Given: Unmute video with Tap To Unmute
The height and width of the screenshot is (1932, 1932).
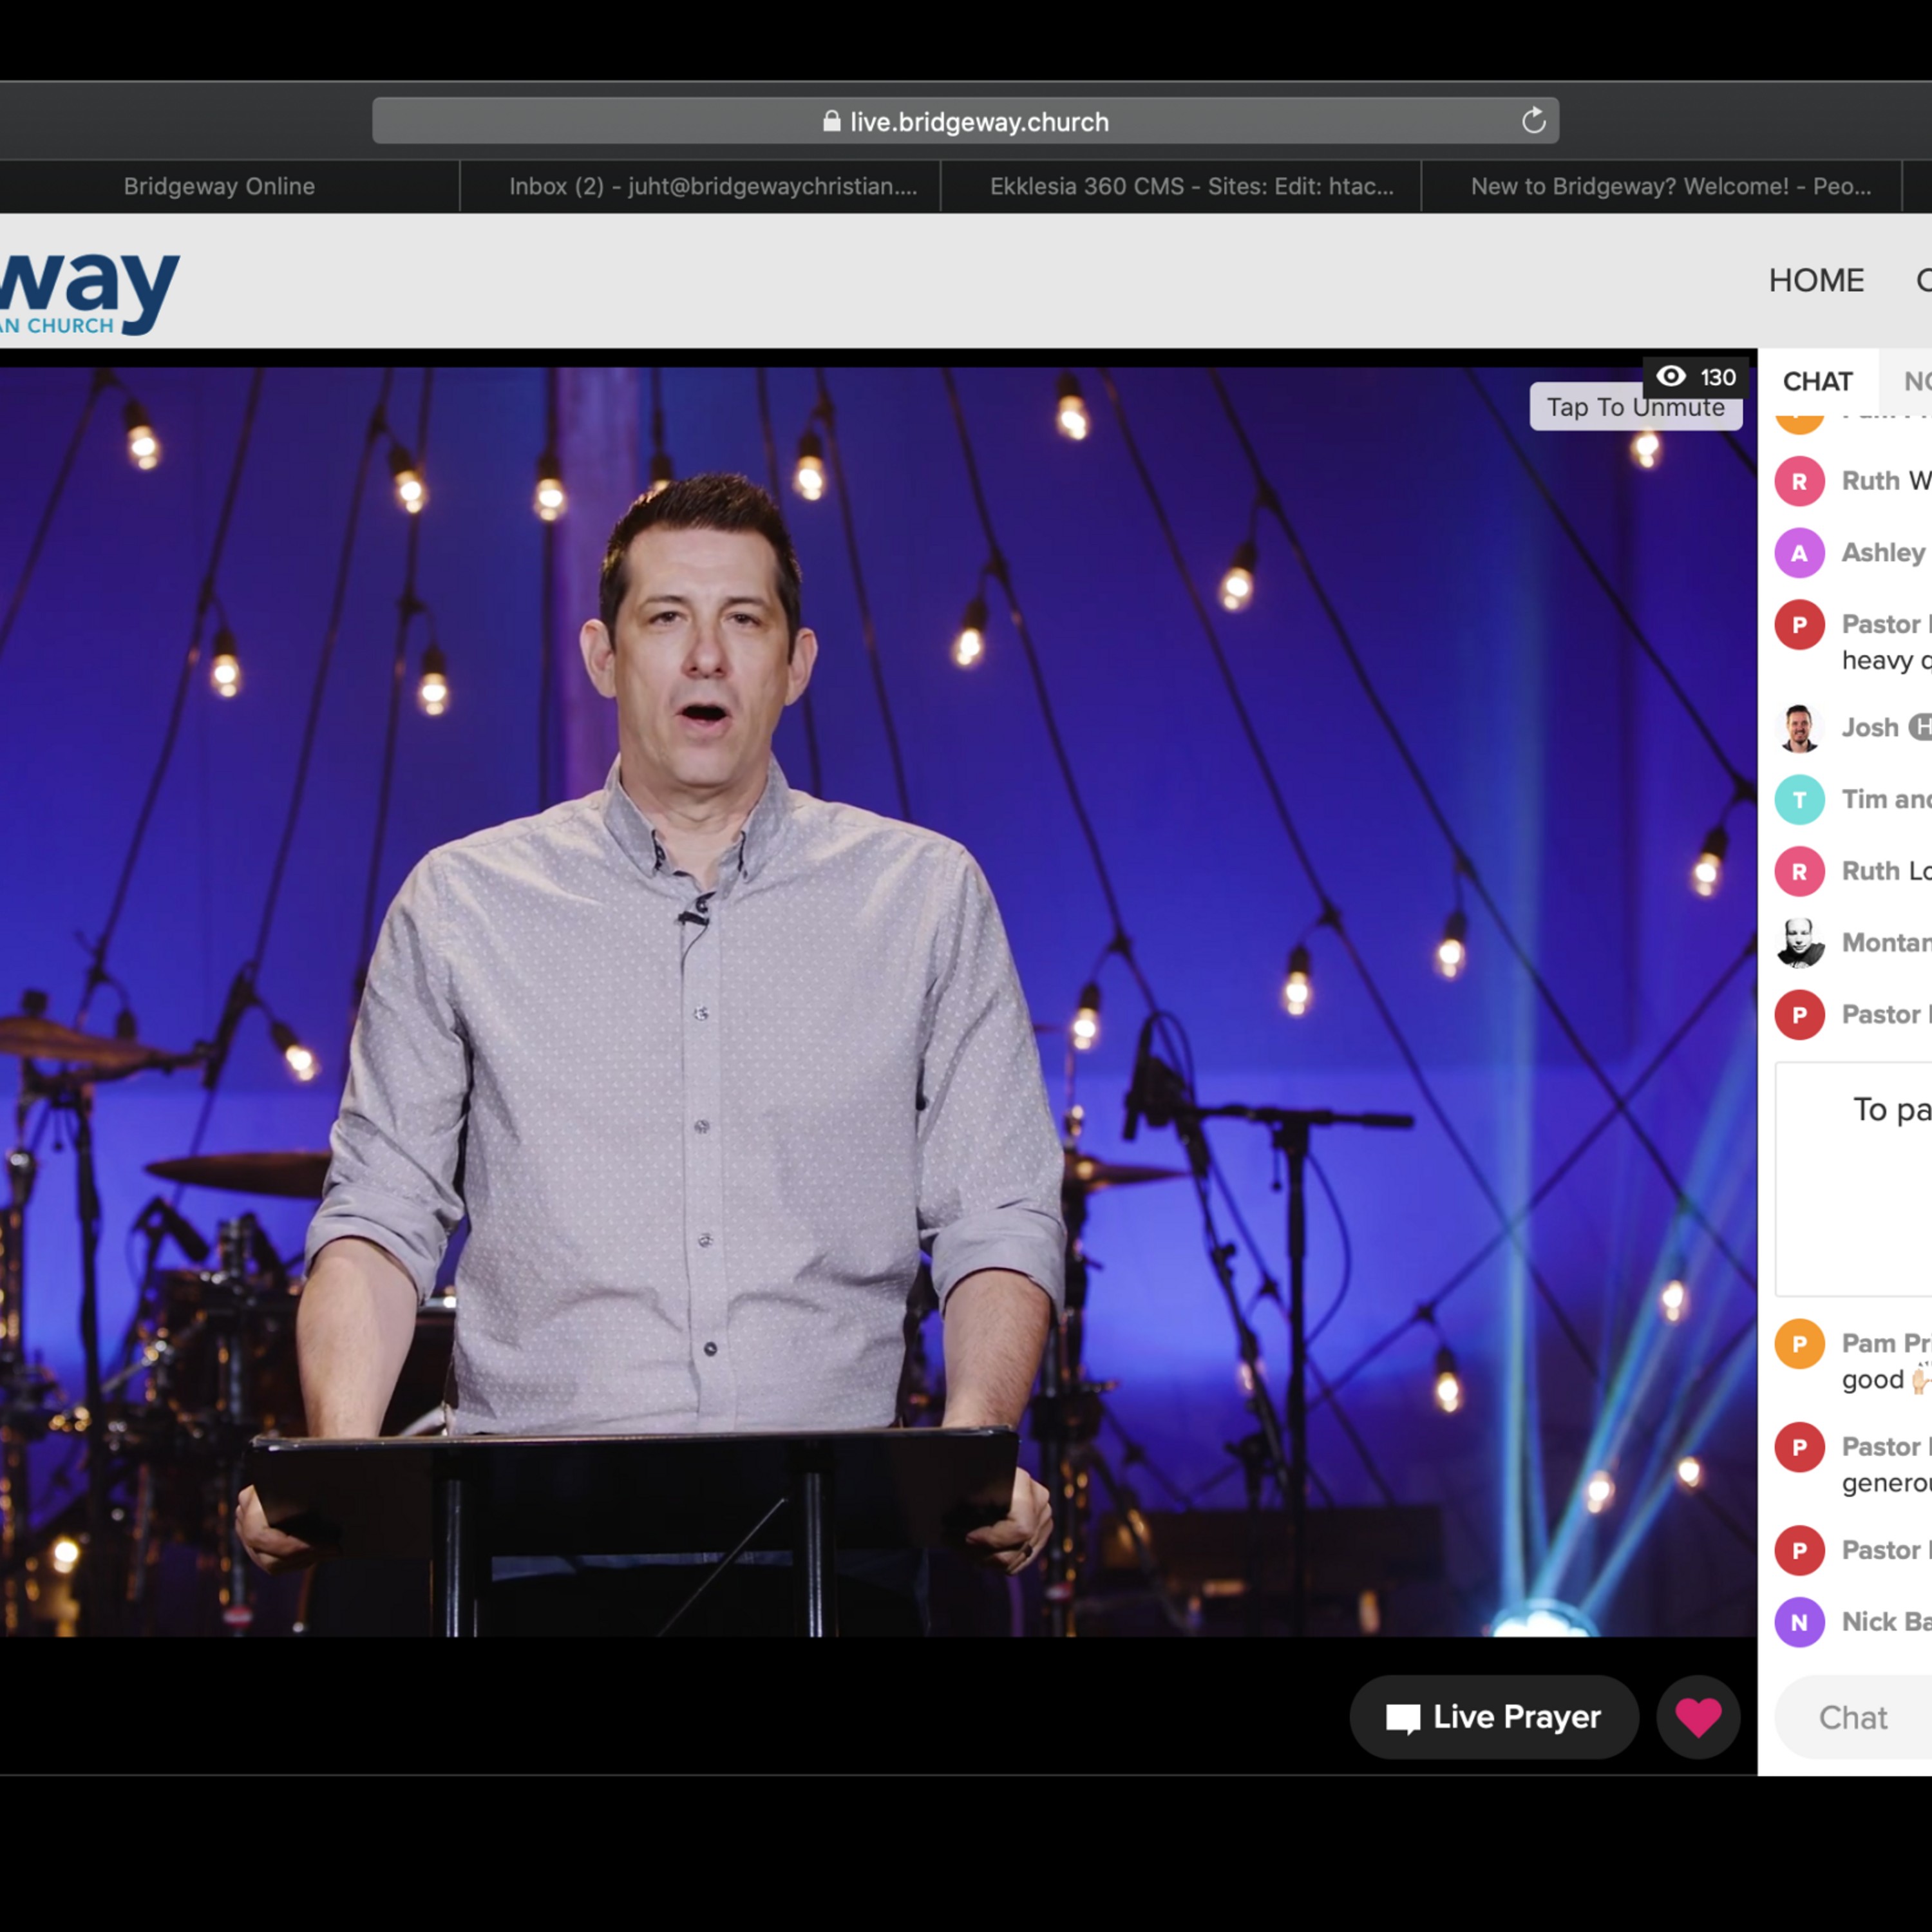Looking at the screenshot, I should tap(1635, 408).
